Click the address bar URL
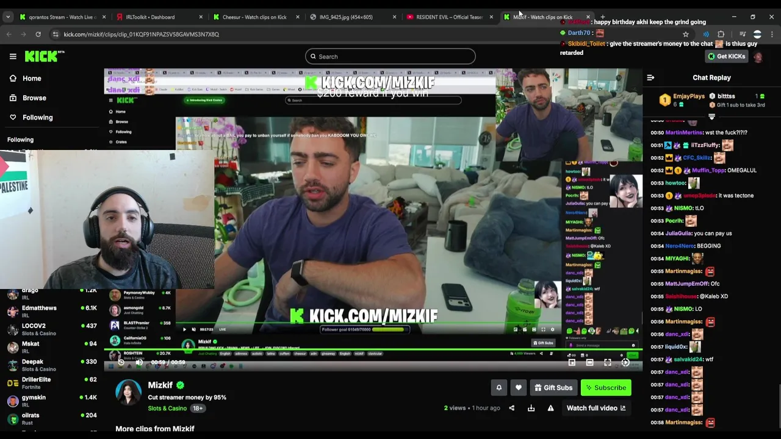The height and width of the screenshot is (439, 781). point(141,34)
